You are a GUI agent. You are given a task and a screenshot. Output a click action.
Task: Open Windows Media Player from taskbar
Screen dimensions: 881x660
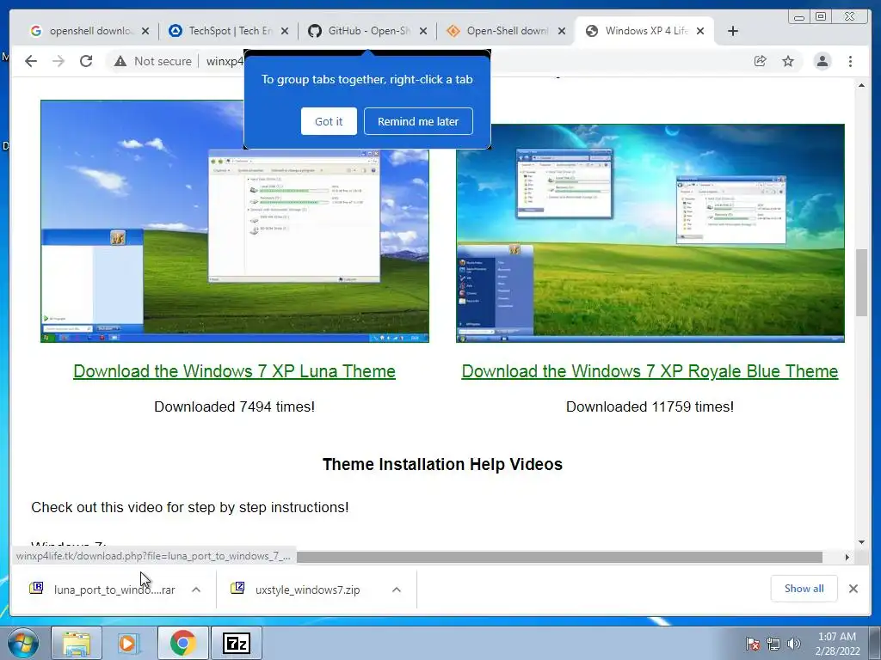tap(128, 643)
